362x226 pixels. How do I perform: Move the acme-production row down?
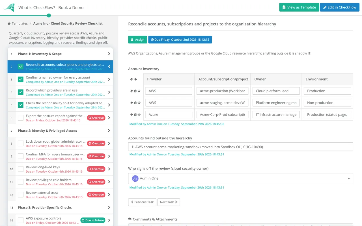[139, 91]
